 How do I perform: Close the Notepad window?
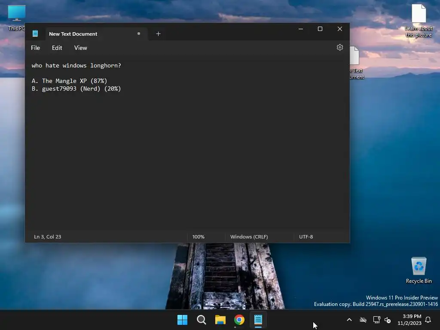click(x=339, y=29)
